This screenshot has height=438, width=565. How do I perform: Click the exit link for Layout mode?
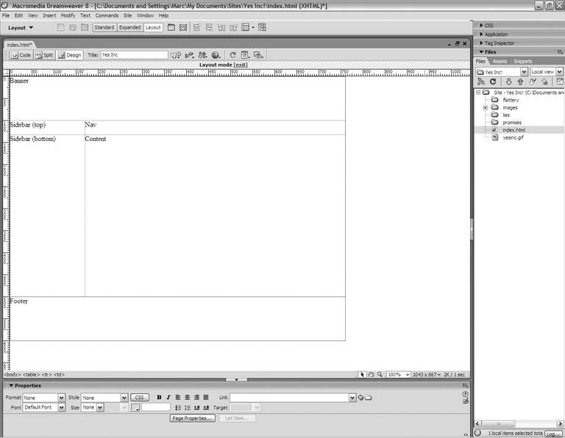pos(241,65)
